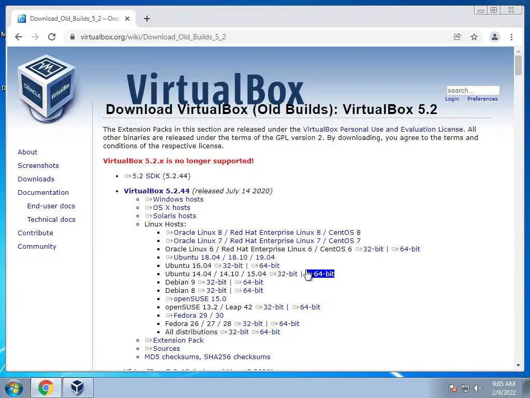Click Ubuntu 14.04 32-bit link

click(x=284, y=274)
